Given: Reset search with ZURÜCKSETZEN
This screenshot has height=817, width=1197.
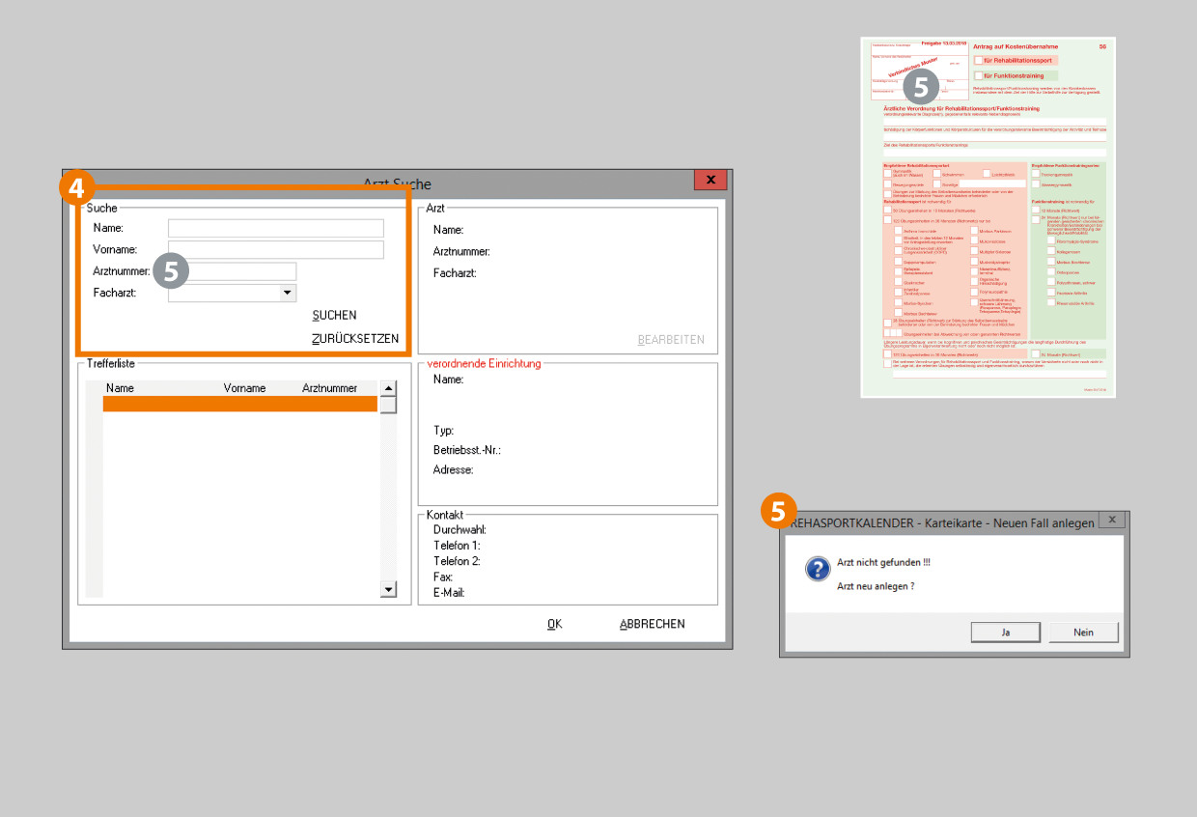Looking at the screenshot, I should pos(354,339).
